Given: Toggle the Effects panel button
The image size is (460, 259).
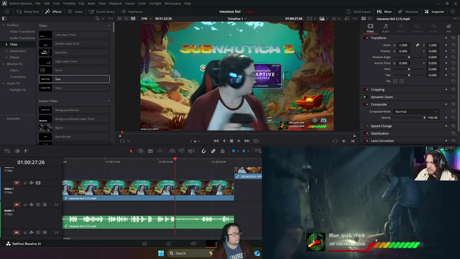Looking at the screenshot, I should pos(53,12).
